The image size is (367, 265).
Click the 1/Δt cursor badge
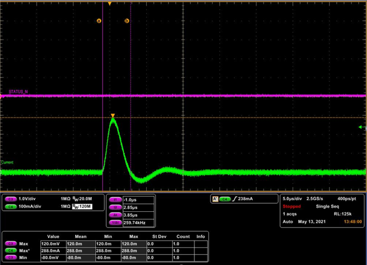115,223
